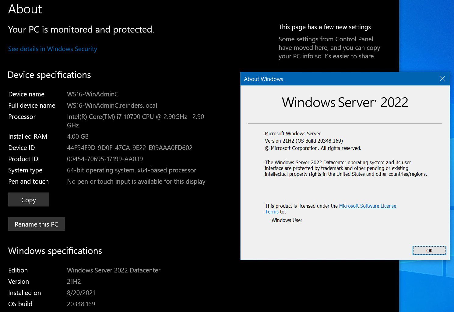The width and height of the screenshot is (454, 312).
Task: Click the Full device name label
Action: tap(32, 106)
